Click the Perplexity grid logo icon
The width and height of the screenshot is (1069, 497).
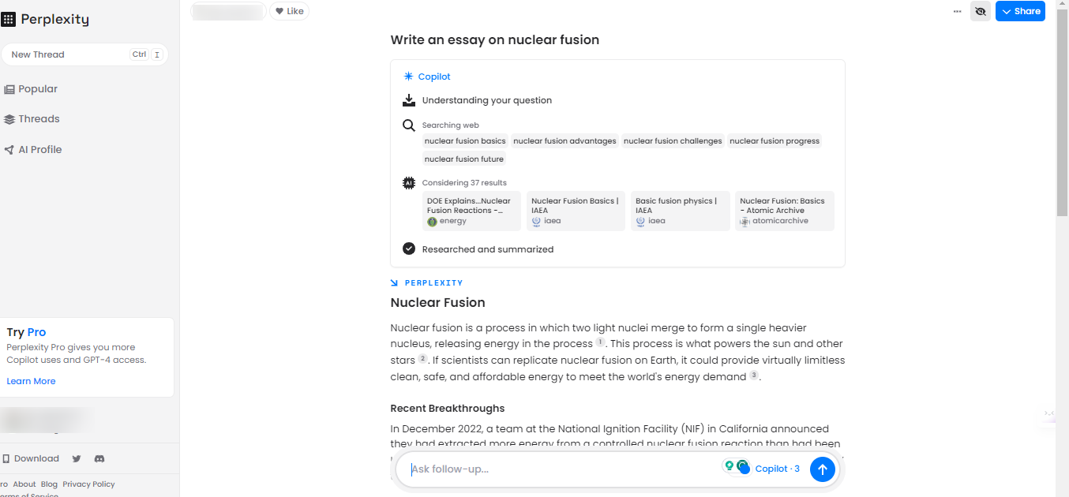pyautogui.click(x=9, y=20)
